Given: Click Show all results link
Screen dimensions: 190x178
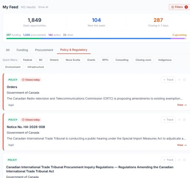Looking at the screenshot, I should coord(43,7).
